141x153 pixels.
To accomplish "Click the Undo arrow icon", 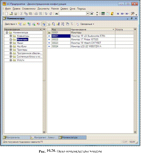I will 46,14.
